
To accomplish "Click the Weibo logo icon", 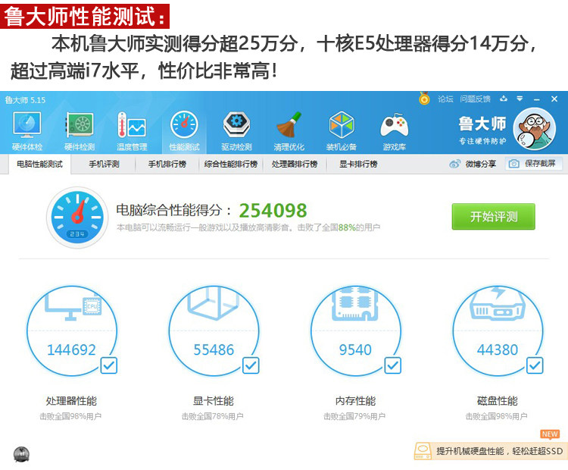I will [x=454, y=164].
